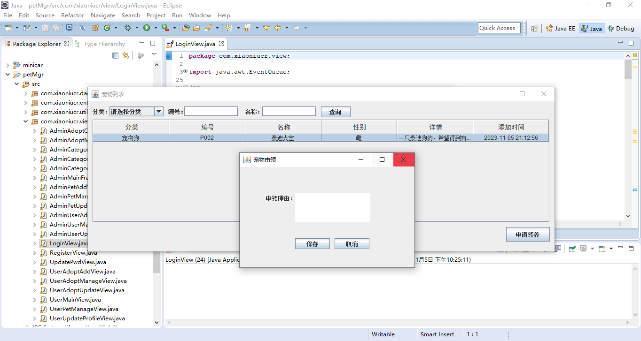Viewport: 641px width, 341px height.
Task: Click the New Java Class green icon
Action: [107, 28]
